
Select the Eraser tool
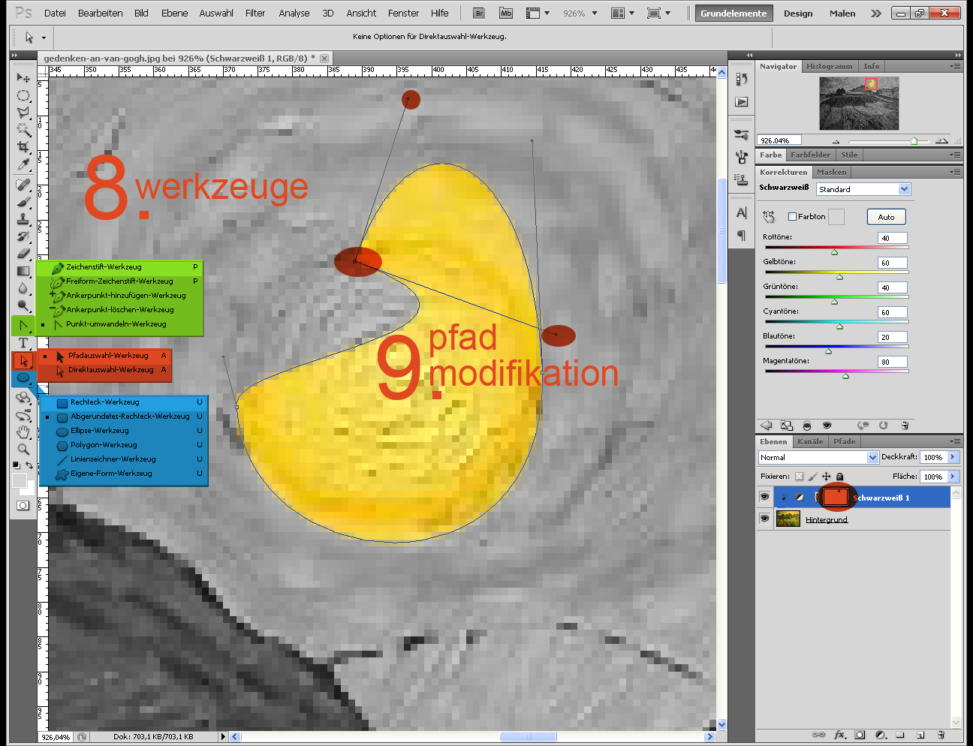click(x=23, y=254)
